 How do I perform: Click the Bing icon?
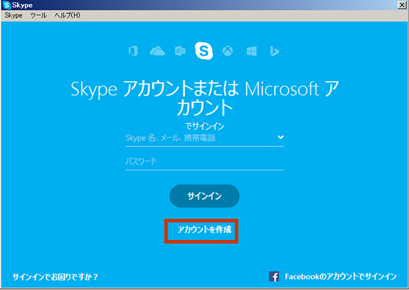point(275,51)
